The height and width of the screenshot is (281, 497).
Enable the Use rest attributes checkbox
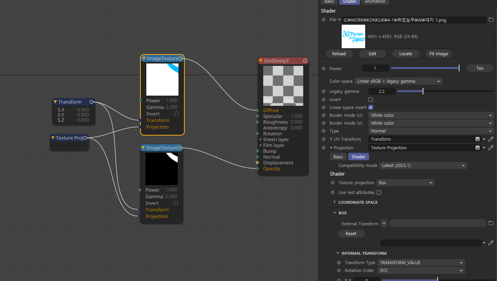tap(379, 192)
